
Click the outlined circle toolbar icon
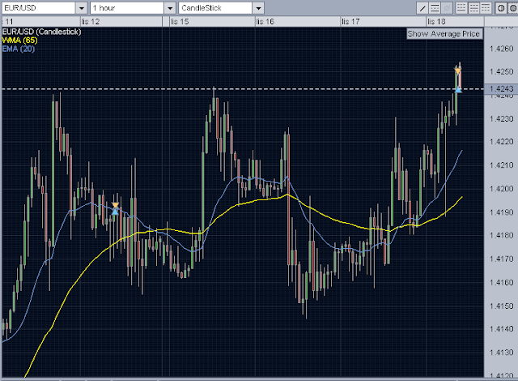click(x=501, y=8)
